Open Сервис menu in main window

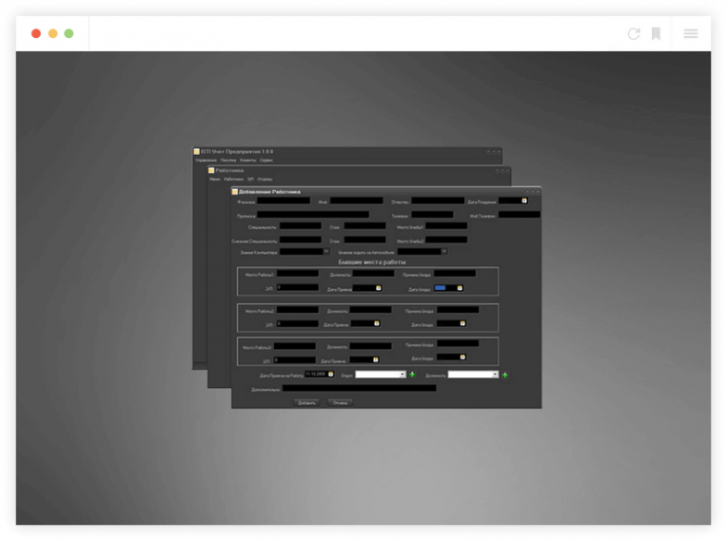click(267, 160)
